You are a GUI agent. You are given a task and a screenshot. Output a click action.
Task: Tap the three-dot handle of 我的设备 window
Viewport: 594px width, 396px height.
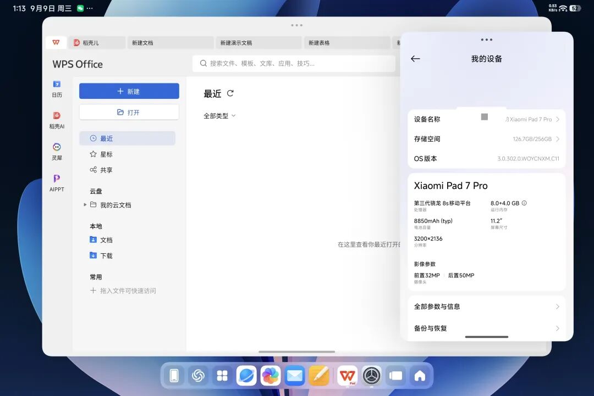point(486,40)
